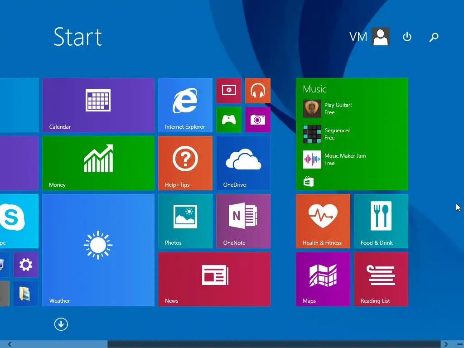Click the Play Guitar! app thumbnail
Screen dimensions: 464x348
312,109
